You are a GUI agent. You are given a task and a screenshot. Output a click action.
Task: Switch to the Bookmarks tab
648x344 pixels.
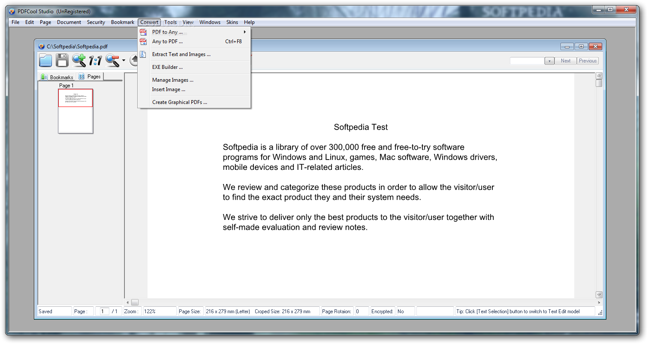tap(57, 77)
